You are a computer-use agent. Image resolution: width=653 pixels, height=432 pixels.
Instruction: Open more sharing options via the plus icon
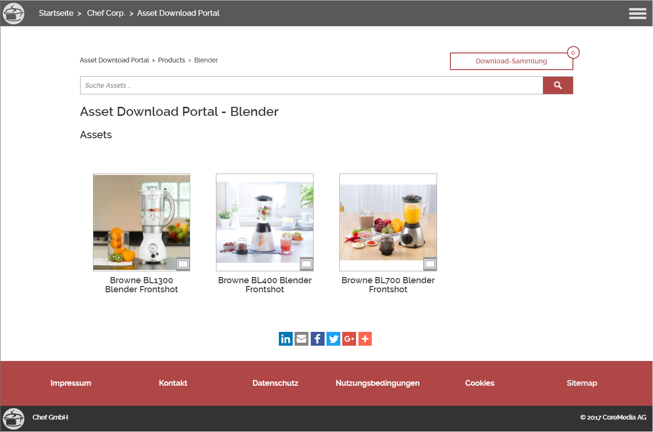(365, 339)
